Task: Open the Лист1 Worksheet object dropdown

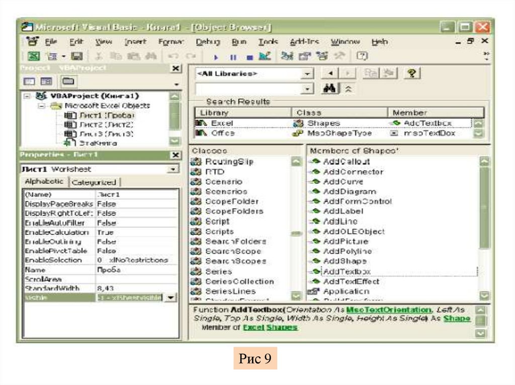Action: 173,169
